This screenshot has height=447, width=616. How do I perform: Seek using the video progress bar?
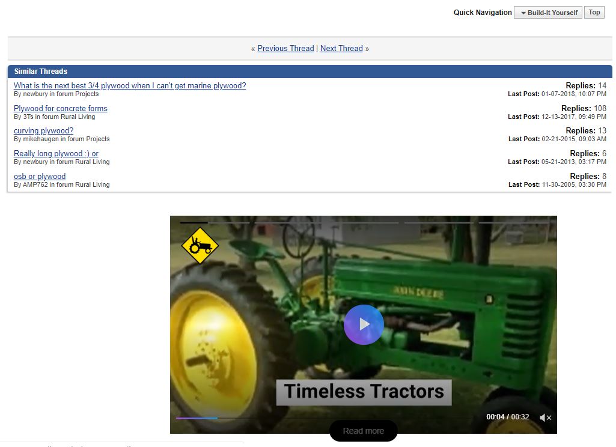[325, 418]
